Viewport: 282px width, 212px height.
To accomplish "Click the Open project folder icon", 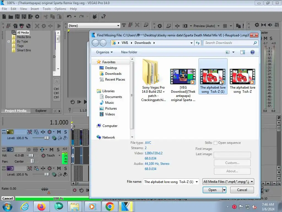I will click(x=11, y=17).
